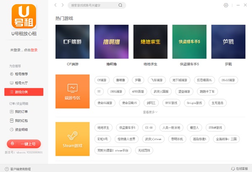Go back with the left arrow
Viewport: 252px width, 172px height.
(55, 5)
